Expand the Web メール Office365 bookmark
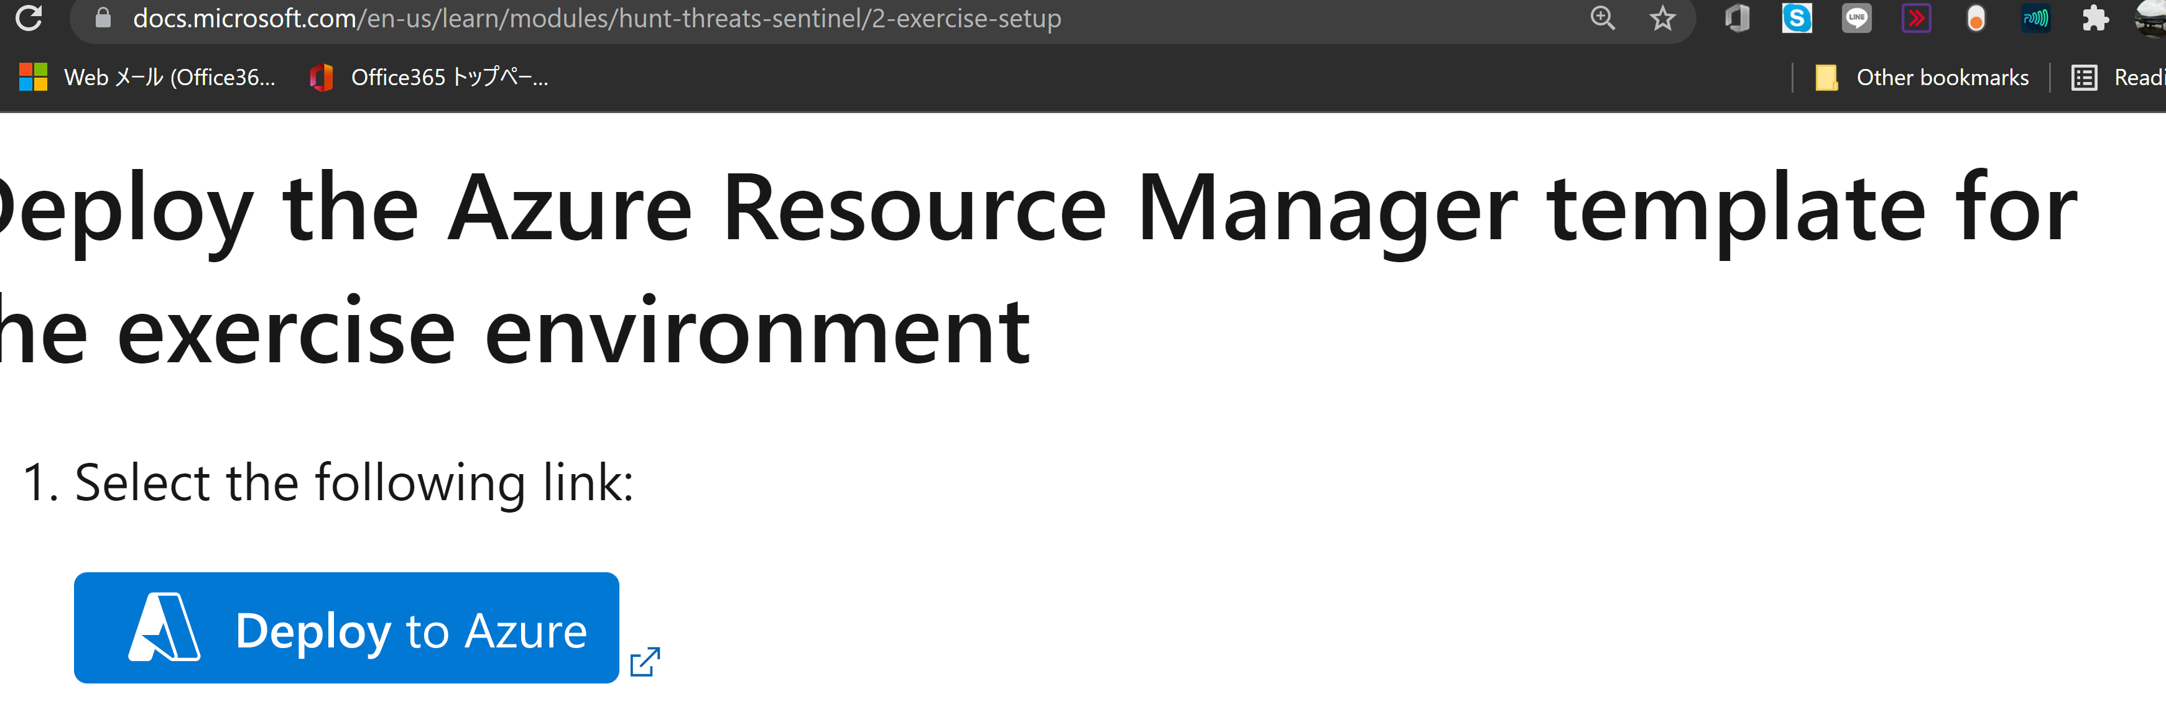Screen dimensions: 2166x722 pos(151,77)
